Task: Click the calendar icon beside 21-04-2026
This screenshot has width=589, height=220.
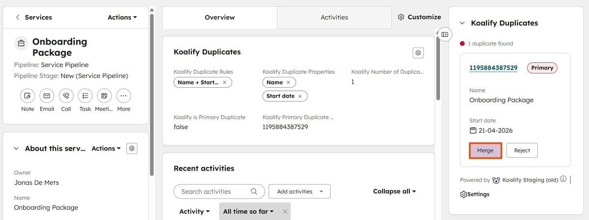Action: 473,130
